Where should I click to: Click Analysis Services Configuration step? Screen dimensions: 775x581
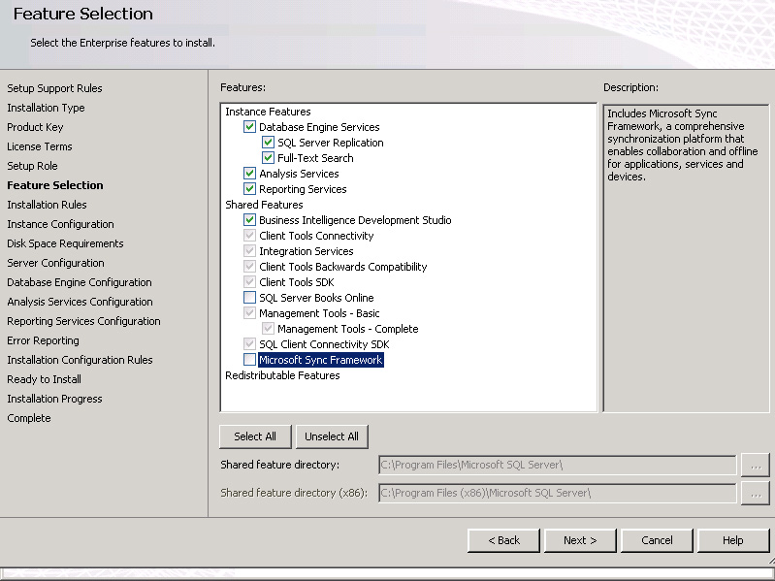(x=80, y=302)
